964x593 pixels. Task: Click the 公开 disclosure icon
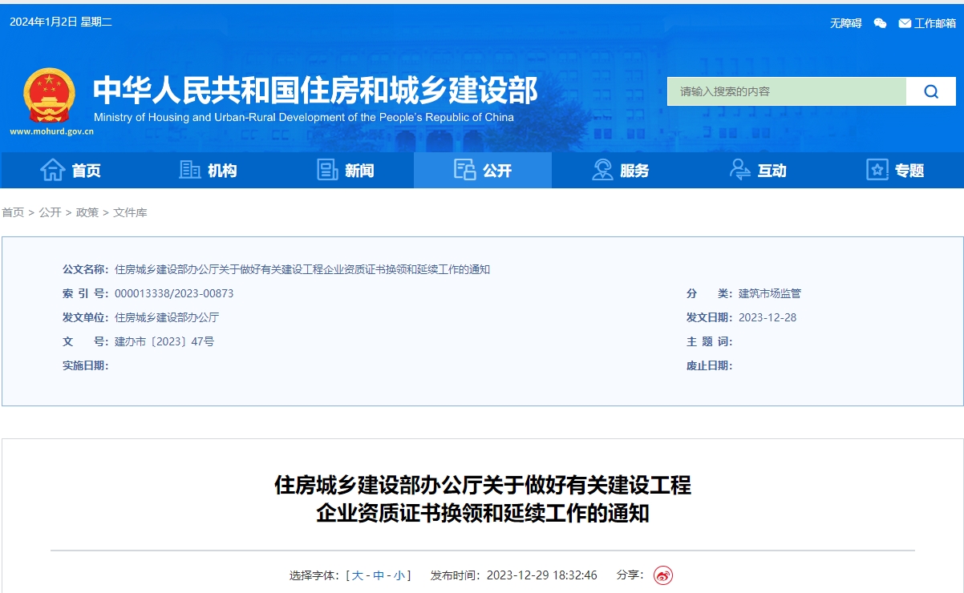click(x=463, y=169)
